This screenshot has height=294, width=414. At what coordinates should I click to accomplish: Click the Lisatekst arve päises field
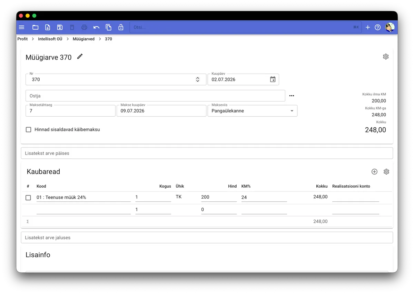tap(207, 153)
